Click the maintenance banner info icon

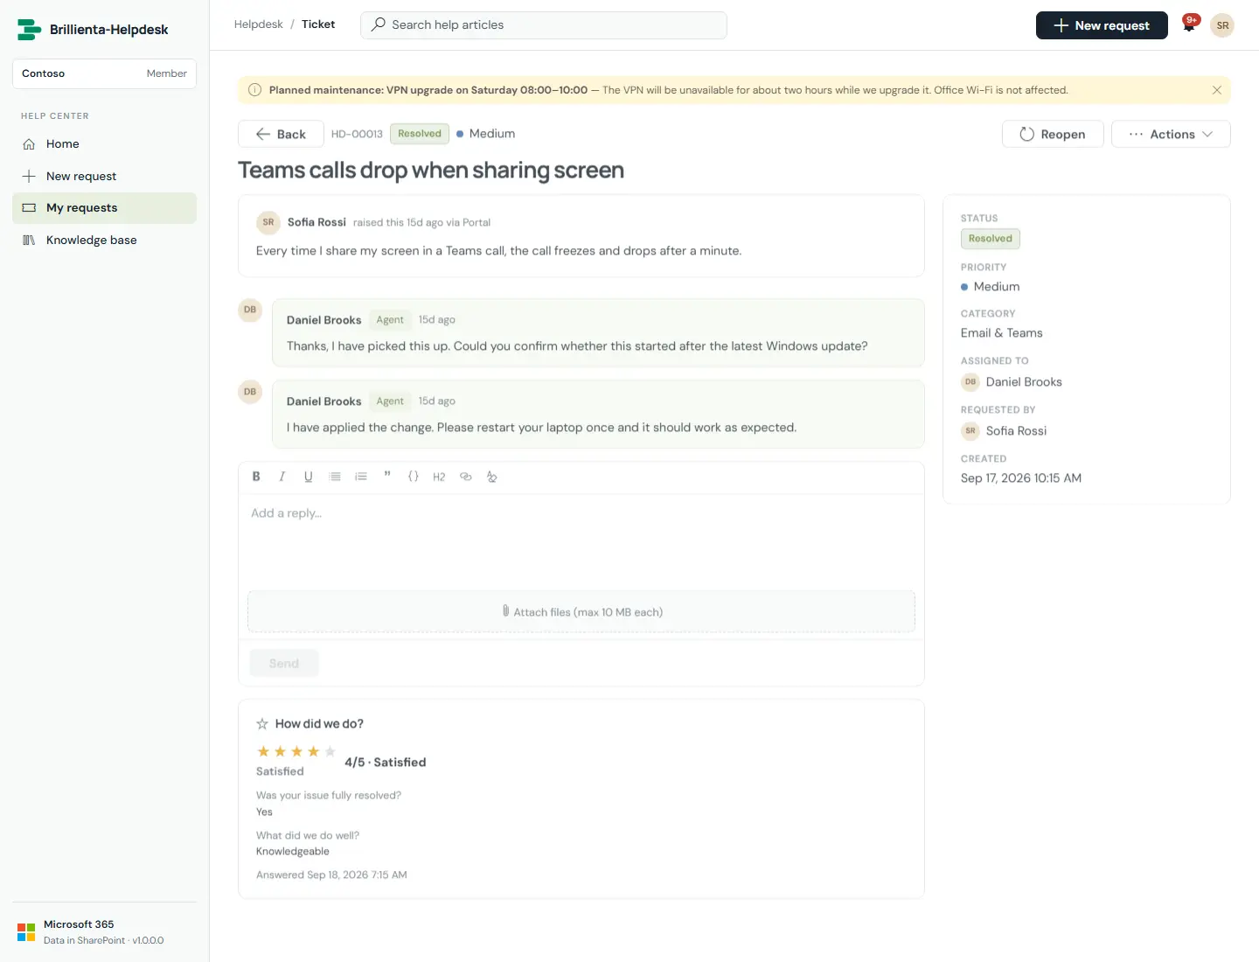255,90
